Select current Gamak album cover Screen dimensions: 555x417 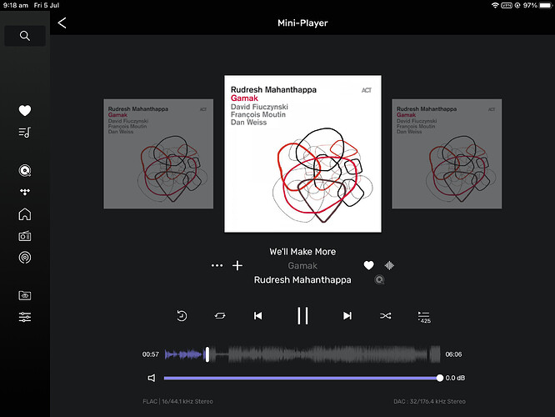click(x=302, y=153)
